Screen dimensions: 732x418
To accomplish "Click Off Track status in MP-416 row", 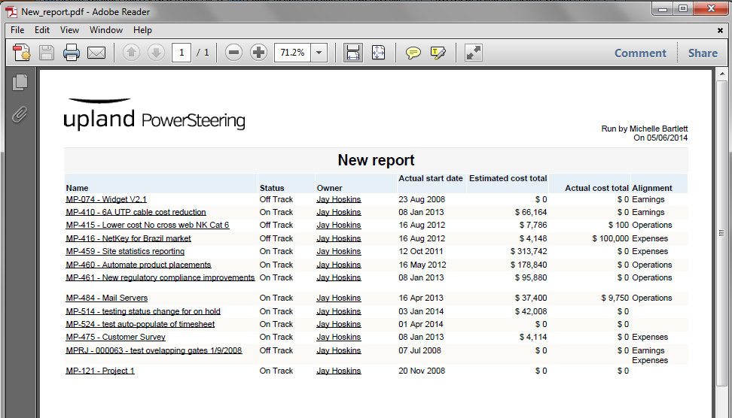I will (276, 238).
